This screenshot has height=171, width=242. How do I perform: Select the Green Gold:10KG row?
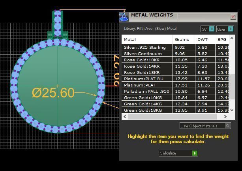click(175, 97)
